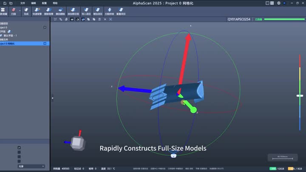The image size is (306, 172).
Task: Click the highlighted dotted points icon in viewport toolbar
Action: [x=77, y=19]
